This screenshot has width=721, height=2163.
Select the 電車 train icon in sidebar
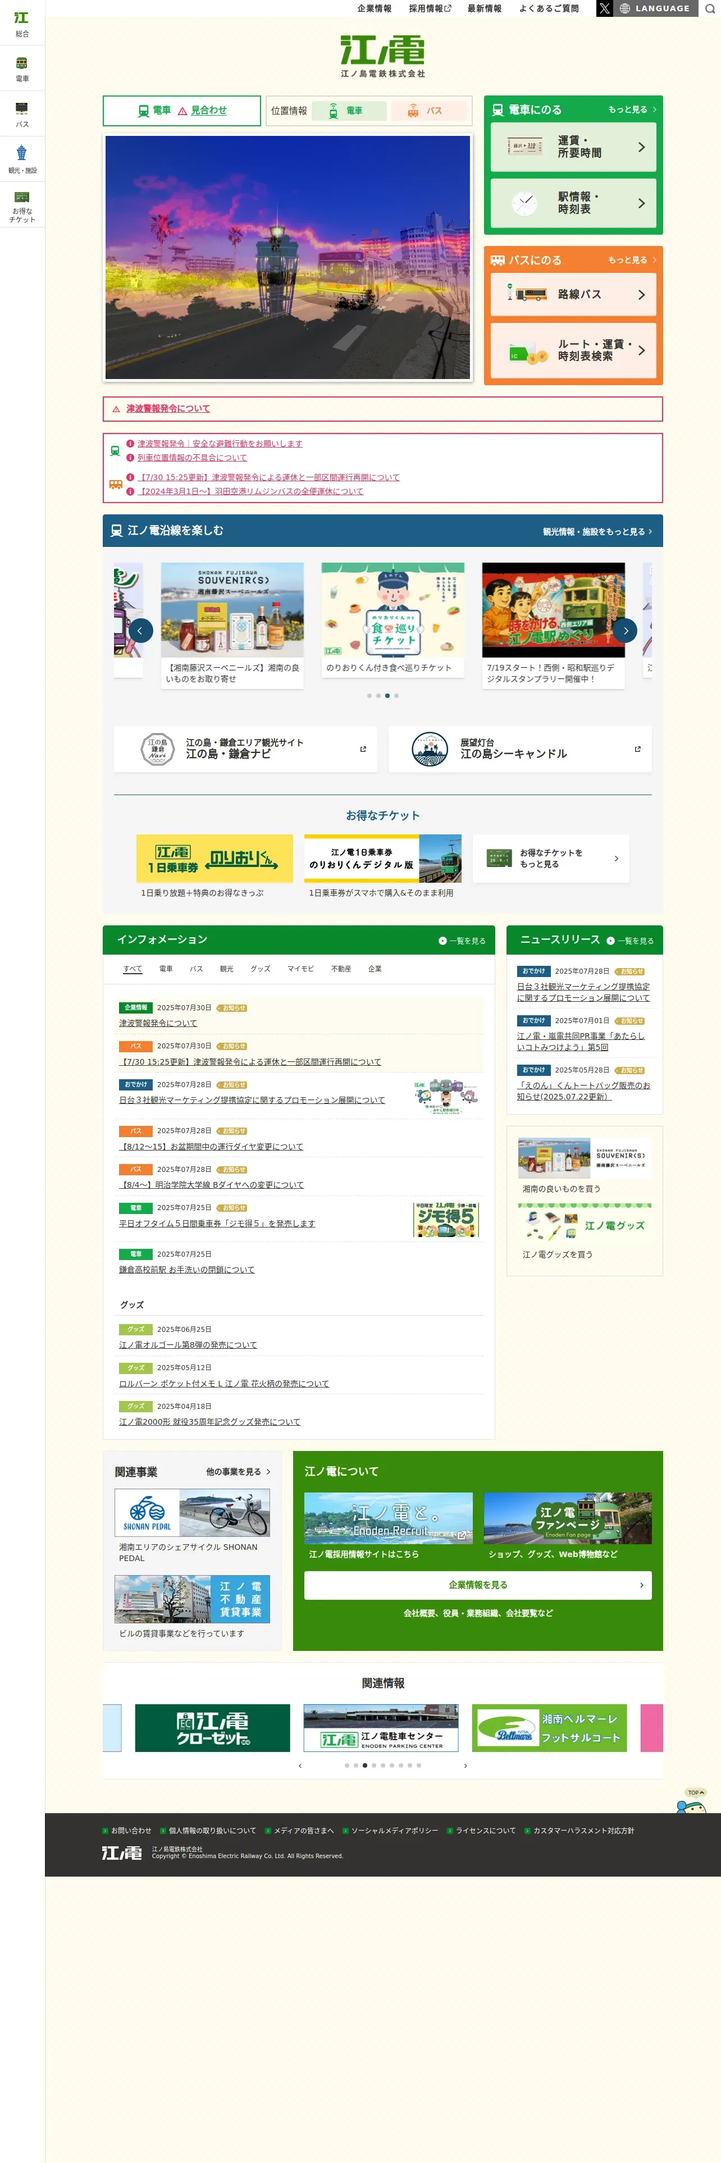(x=22, y=69)
